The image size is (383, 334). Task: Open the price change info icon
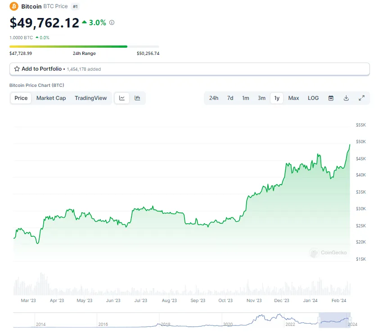pos(112,23)
